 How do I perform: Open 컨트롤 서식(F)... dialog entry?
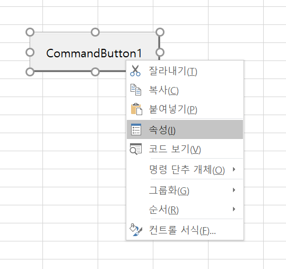pos(185,230)
